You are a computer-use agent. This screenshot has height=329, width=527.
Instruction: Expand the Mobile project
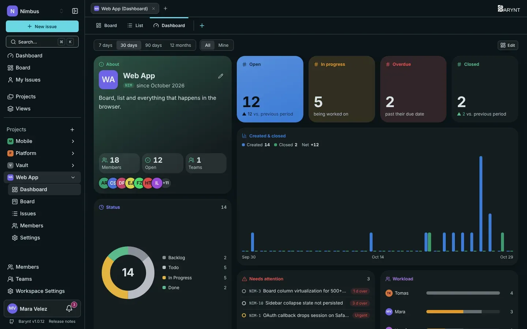[x=73, y=141]
